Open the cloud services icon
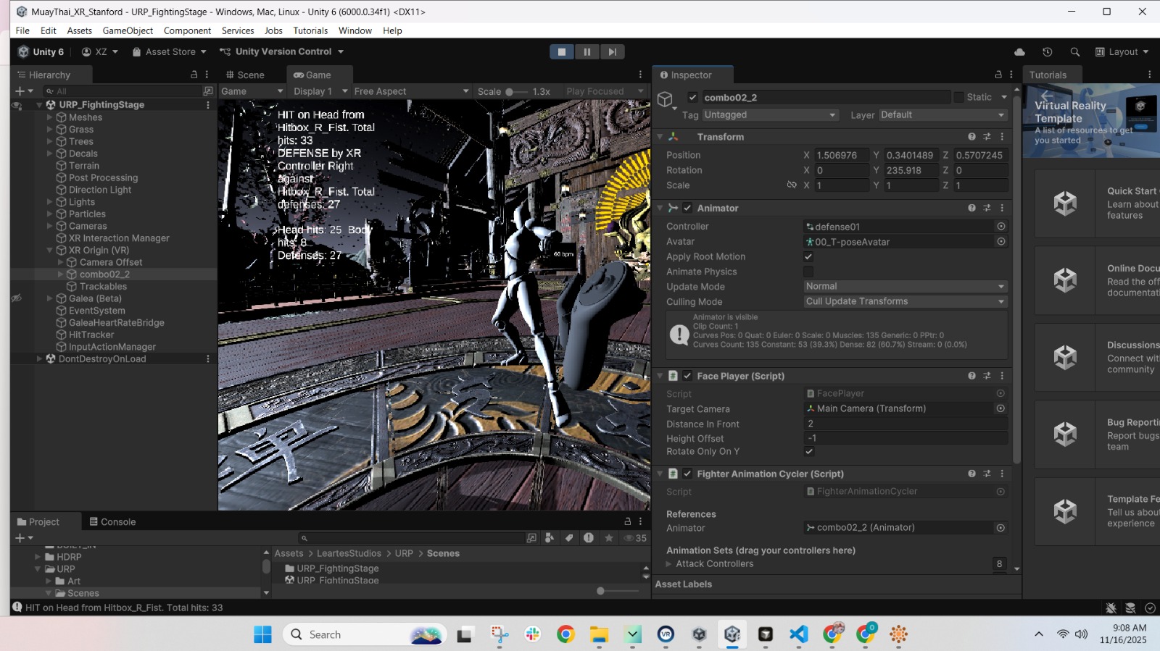Image resolution: width=1160 pixels, height=651 pixels. click(1019, 52)
